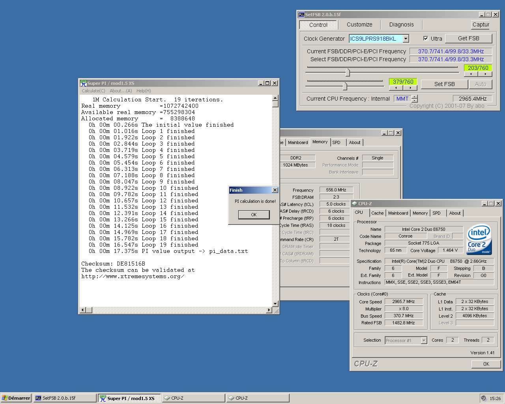The width and height of the screenshot is (505, 404).
Task: Click the Get FSB button
Action: [x=469, y=38]
